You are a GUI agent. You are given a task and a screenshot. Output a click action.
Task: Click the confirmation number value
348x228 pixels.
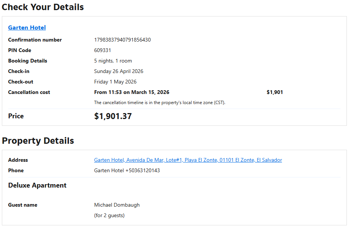(x=122, y=40)
